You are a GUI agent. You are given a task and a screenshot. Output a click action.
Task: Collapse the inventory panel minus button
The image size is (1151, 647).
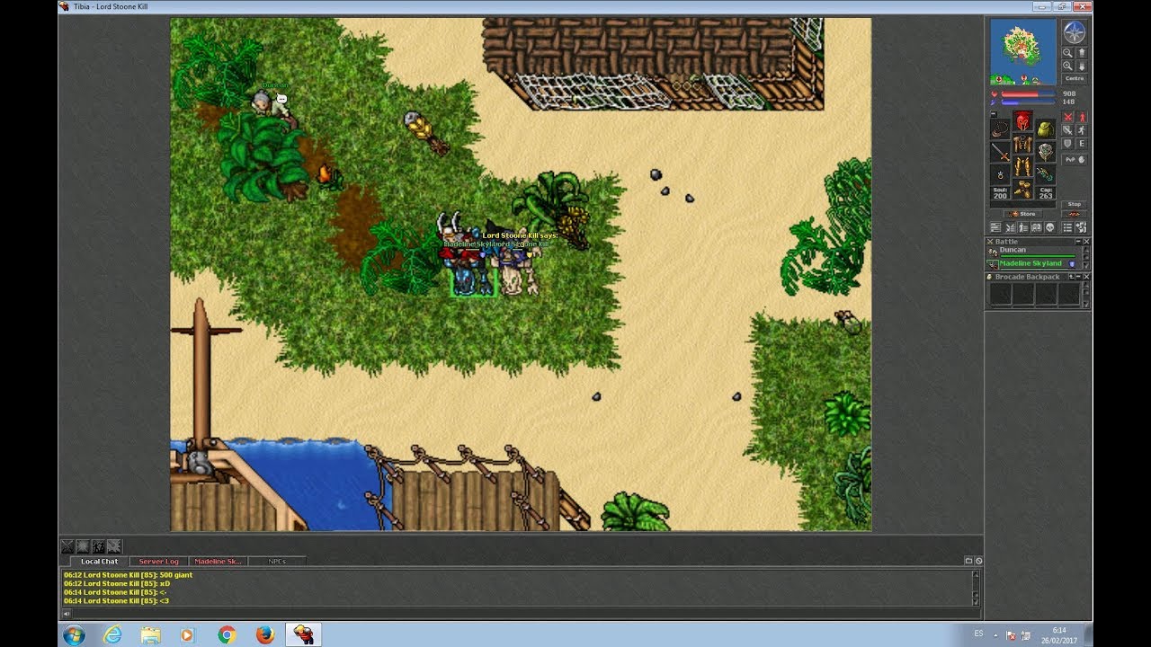pyautogui.click(x=994, y=114)
